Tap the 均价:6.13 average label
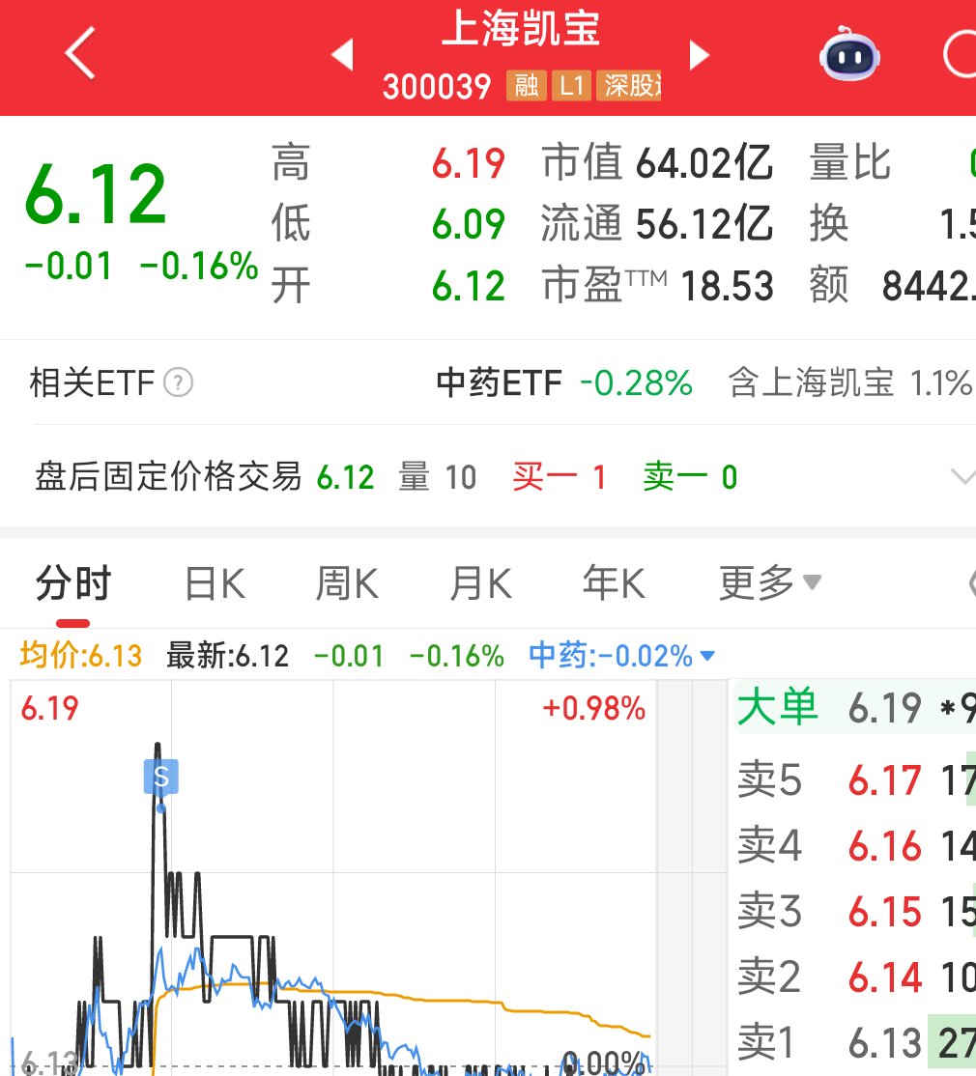 (81, 655)
